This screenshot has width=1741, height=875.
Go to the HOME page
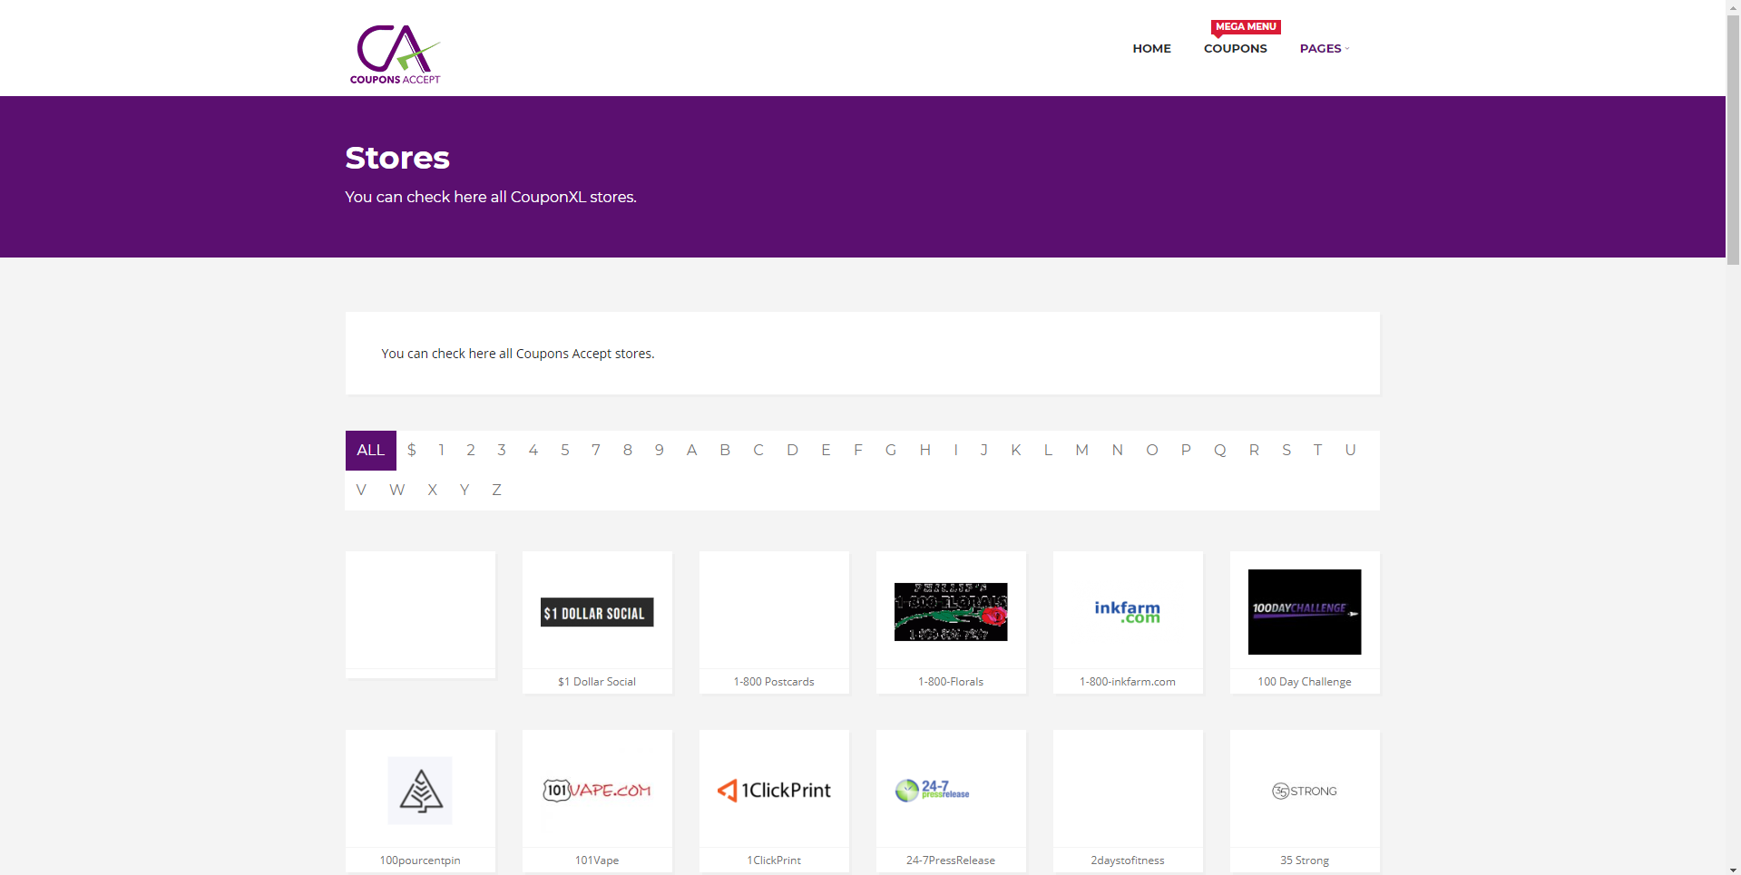(x=1151, y=49)
